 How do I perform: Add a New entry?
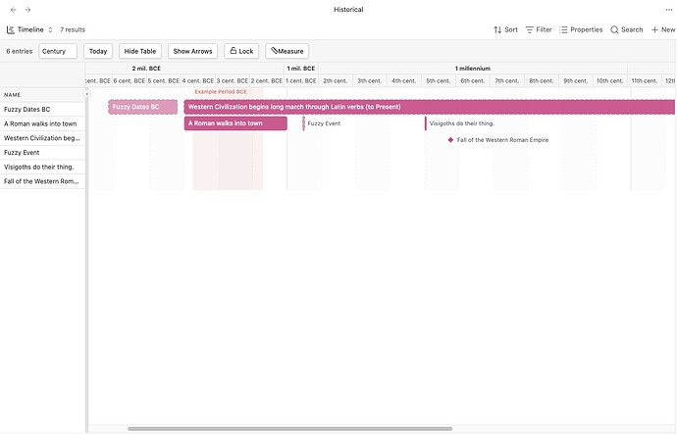(663, 29)
